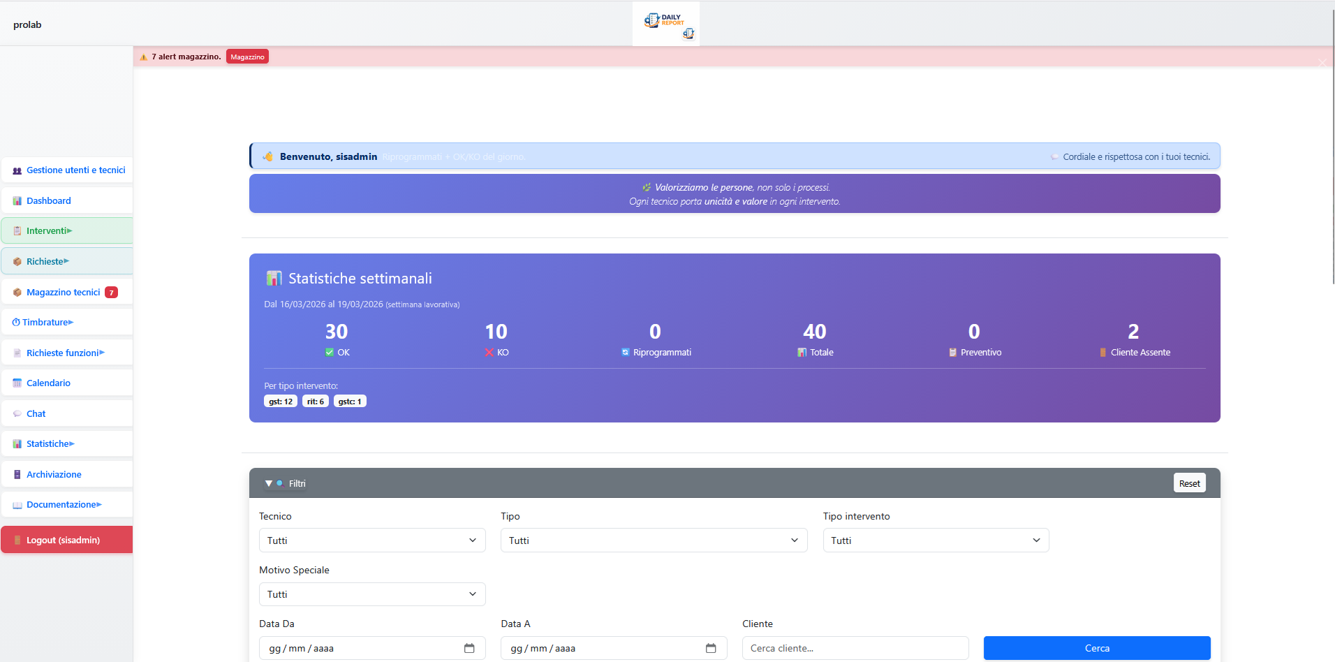The image size is (1335, 662).
Task: Click the page vertical scrollbar
Action: pos(1332,147)
